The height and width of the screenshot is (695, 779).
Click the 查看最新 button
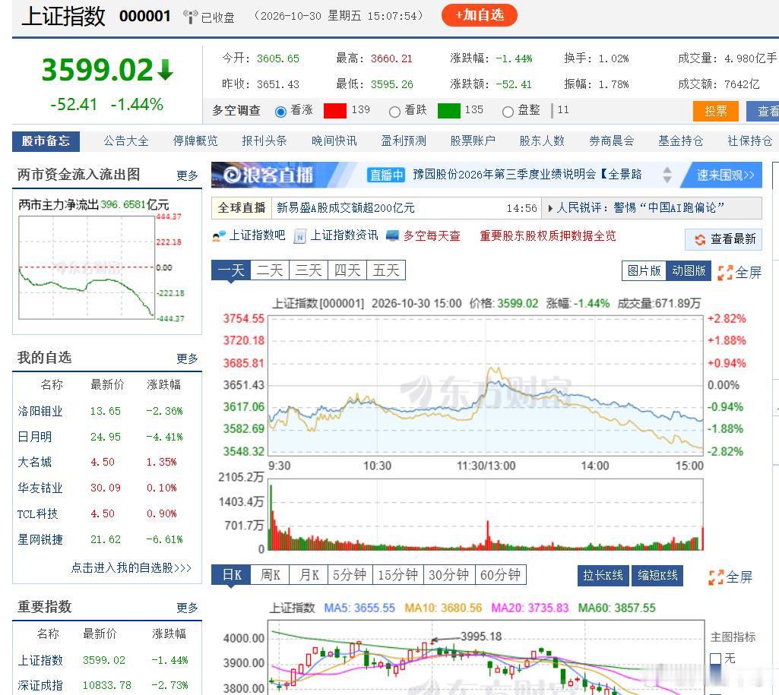[723, 239]
